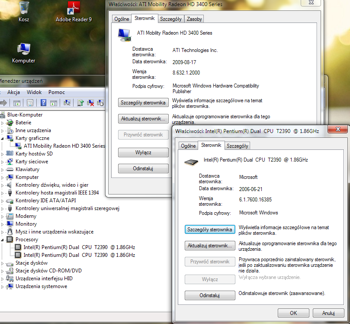Click Aktualizuj sterownik in Intel dialog
This screenshot has height=324, width=350.
210,246
